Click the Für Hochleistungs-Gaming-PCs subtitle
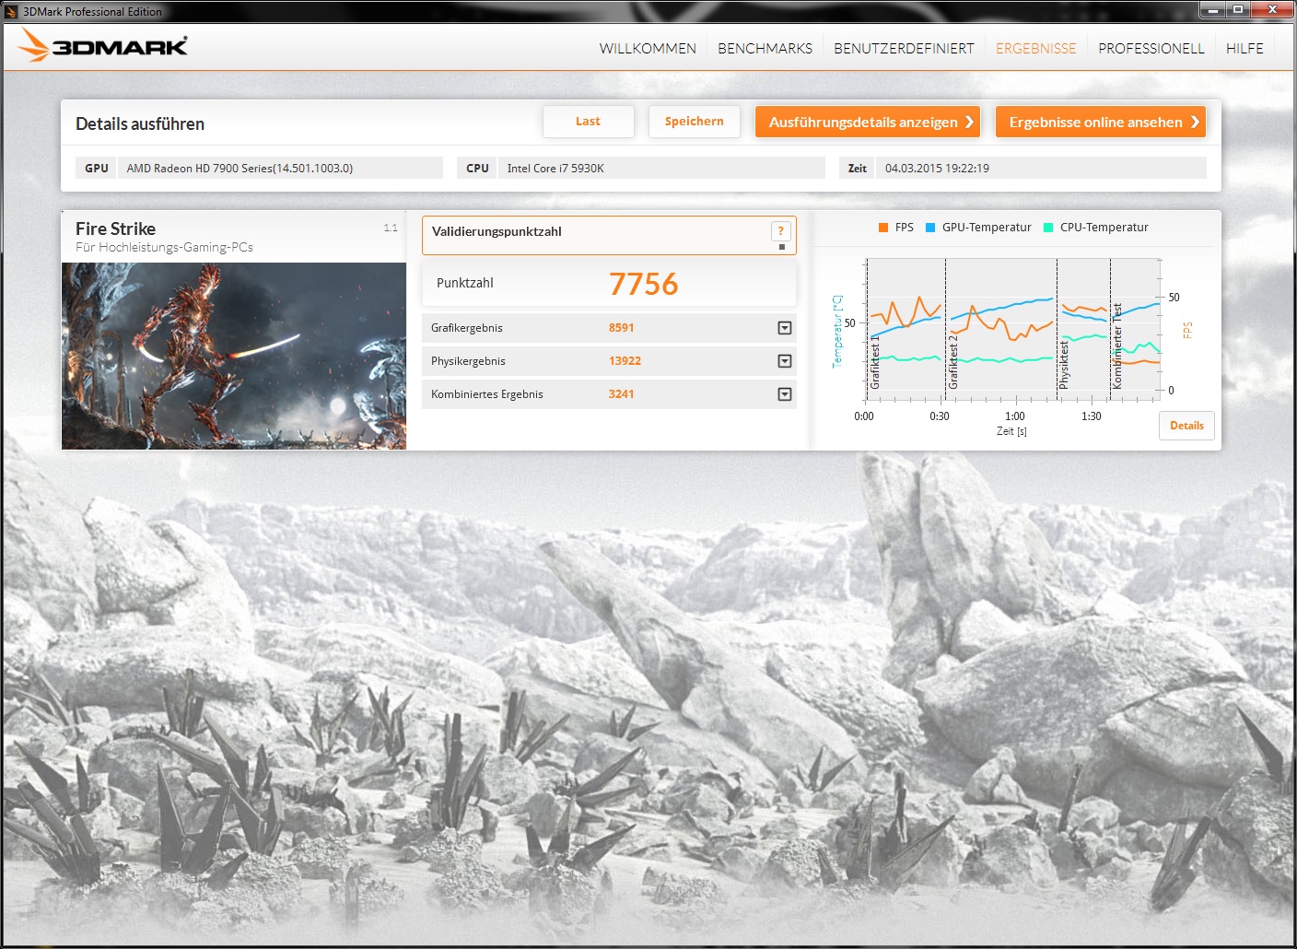1297x949 pixels. 164,248
